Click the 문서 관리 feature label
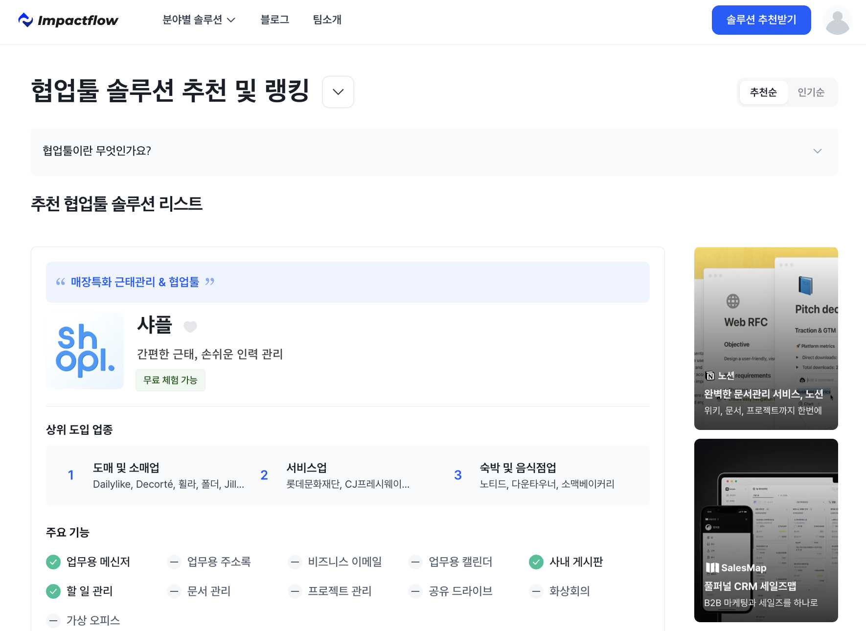 209,591
